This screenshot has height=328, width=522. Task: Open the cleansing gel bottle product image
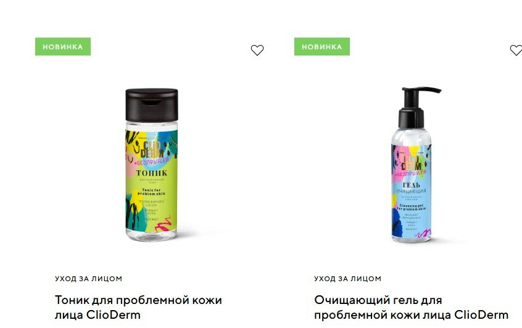coord(413,165)
